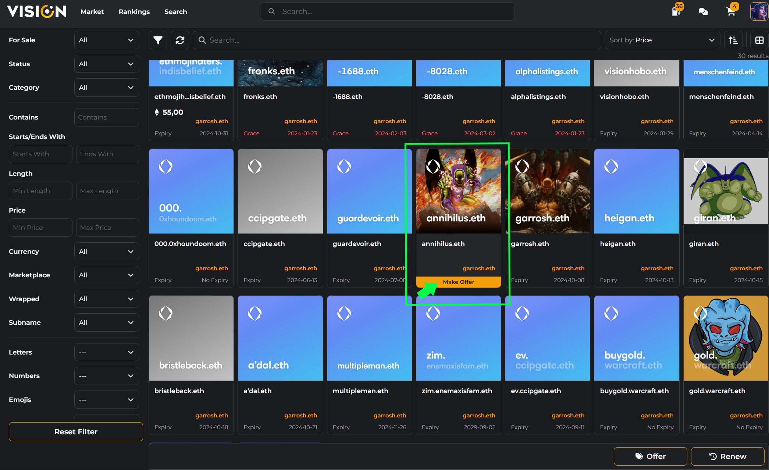Focus the Contains input field
Viewport: 769px width, 470px height.
[107, 117]
